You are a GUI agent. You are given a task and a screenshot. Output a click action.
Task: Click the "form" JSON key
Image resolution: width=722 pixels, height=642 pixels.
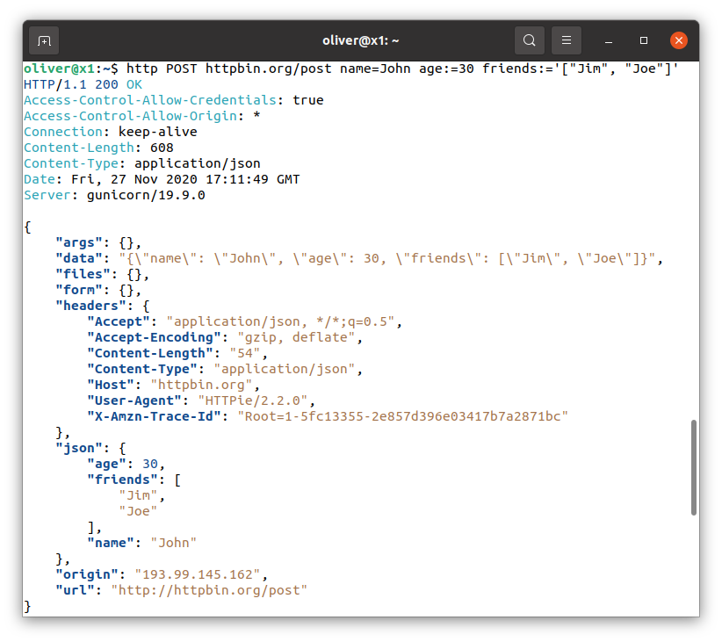coord(79,290)
